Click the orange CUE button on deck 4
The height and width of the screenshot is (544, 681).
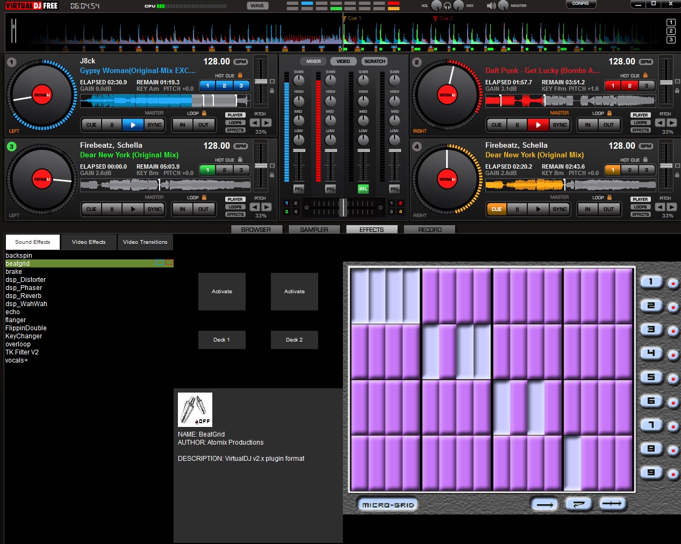point(497,209)
